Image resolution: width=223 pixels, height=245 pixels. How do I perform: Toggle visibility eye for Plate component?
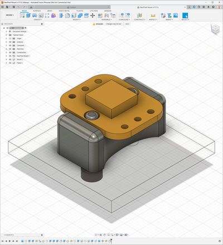pos(10,63)
